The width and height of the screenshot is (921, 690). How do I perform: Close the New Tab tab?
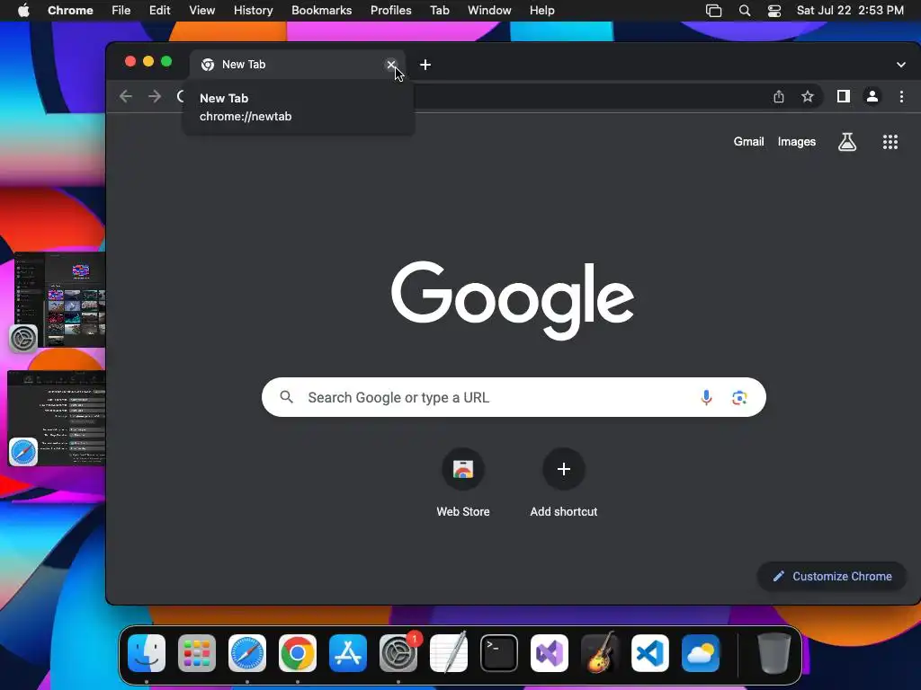[391, 65]
